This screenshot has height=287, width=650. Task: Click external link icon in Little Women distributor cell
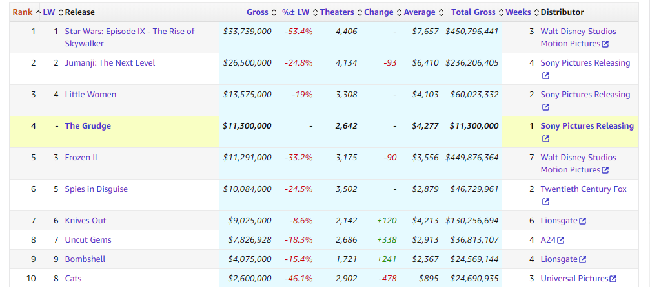click(545, 107)
